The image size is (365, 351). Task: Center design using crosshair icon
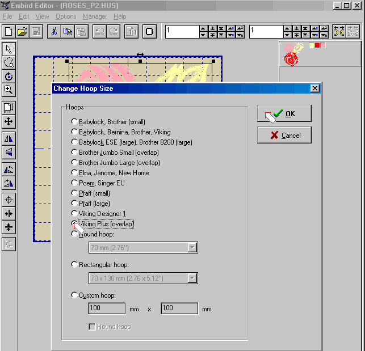pos(9,200)
